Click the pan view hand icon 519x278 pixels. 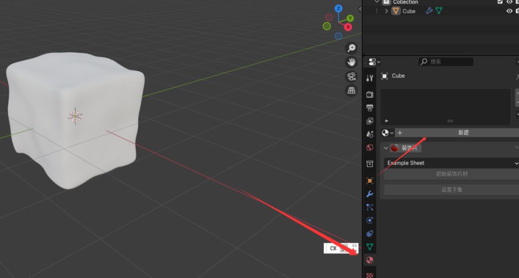[x=352, y=62]
